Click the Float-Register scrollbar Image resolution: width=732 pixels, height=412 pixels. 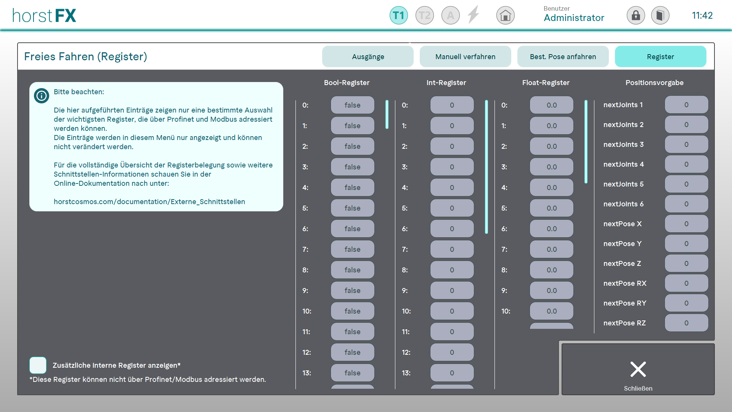coord(586,142)
